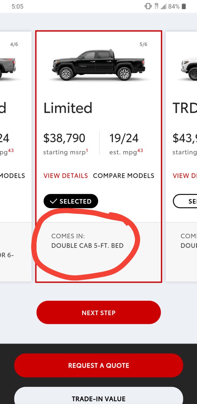The height and width of the screenshot is (404, 197).
Task: Open VIEW DETAILS on the TRD card
Action: coord(185,176)
